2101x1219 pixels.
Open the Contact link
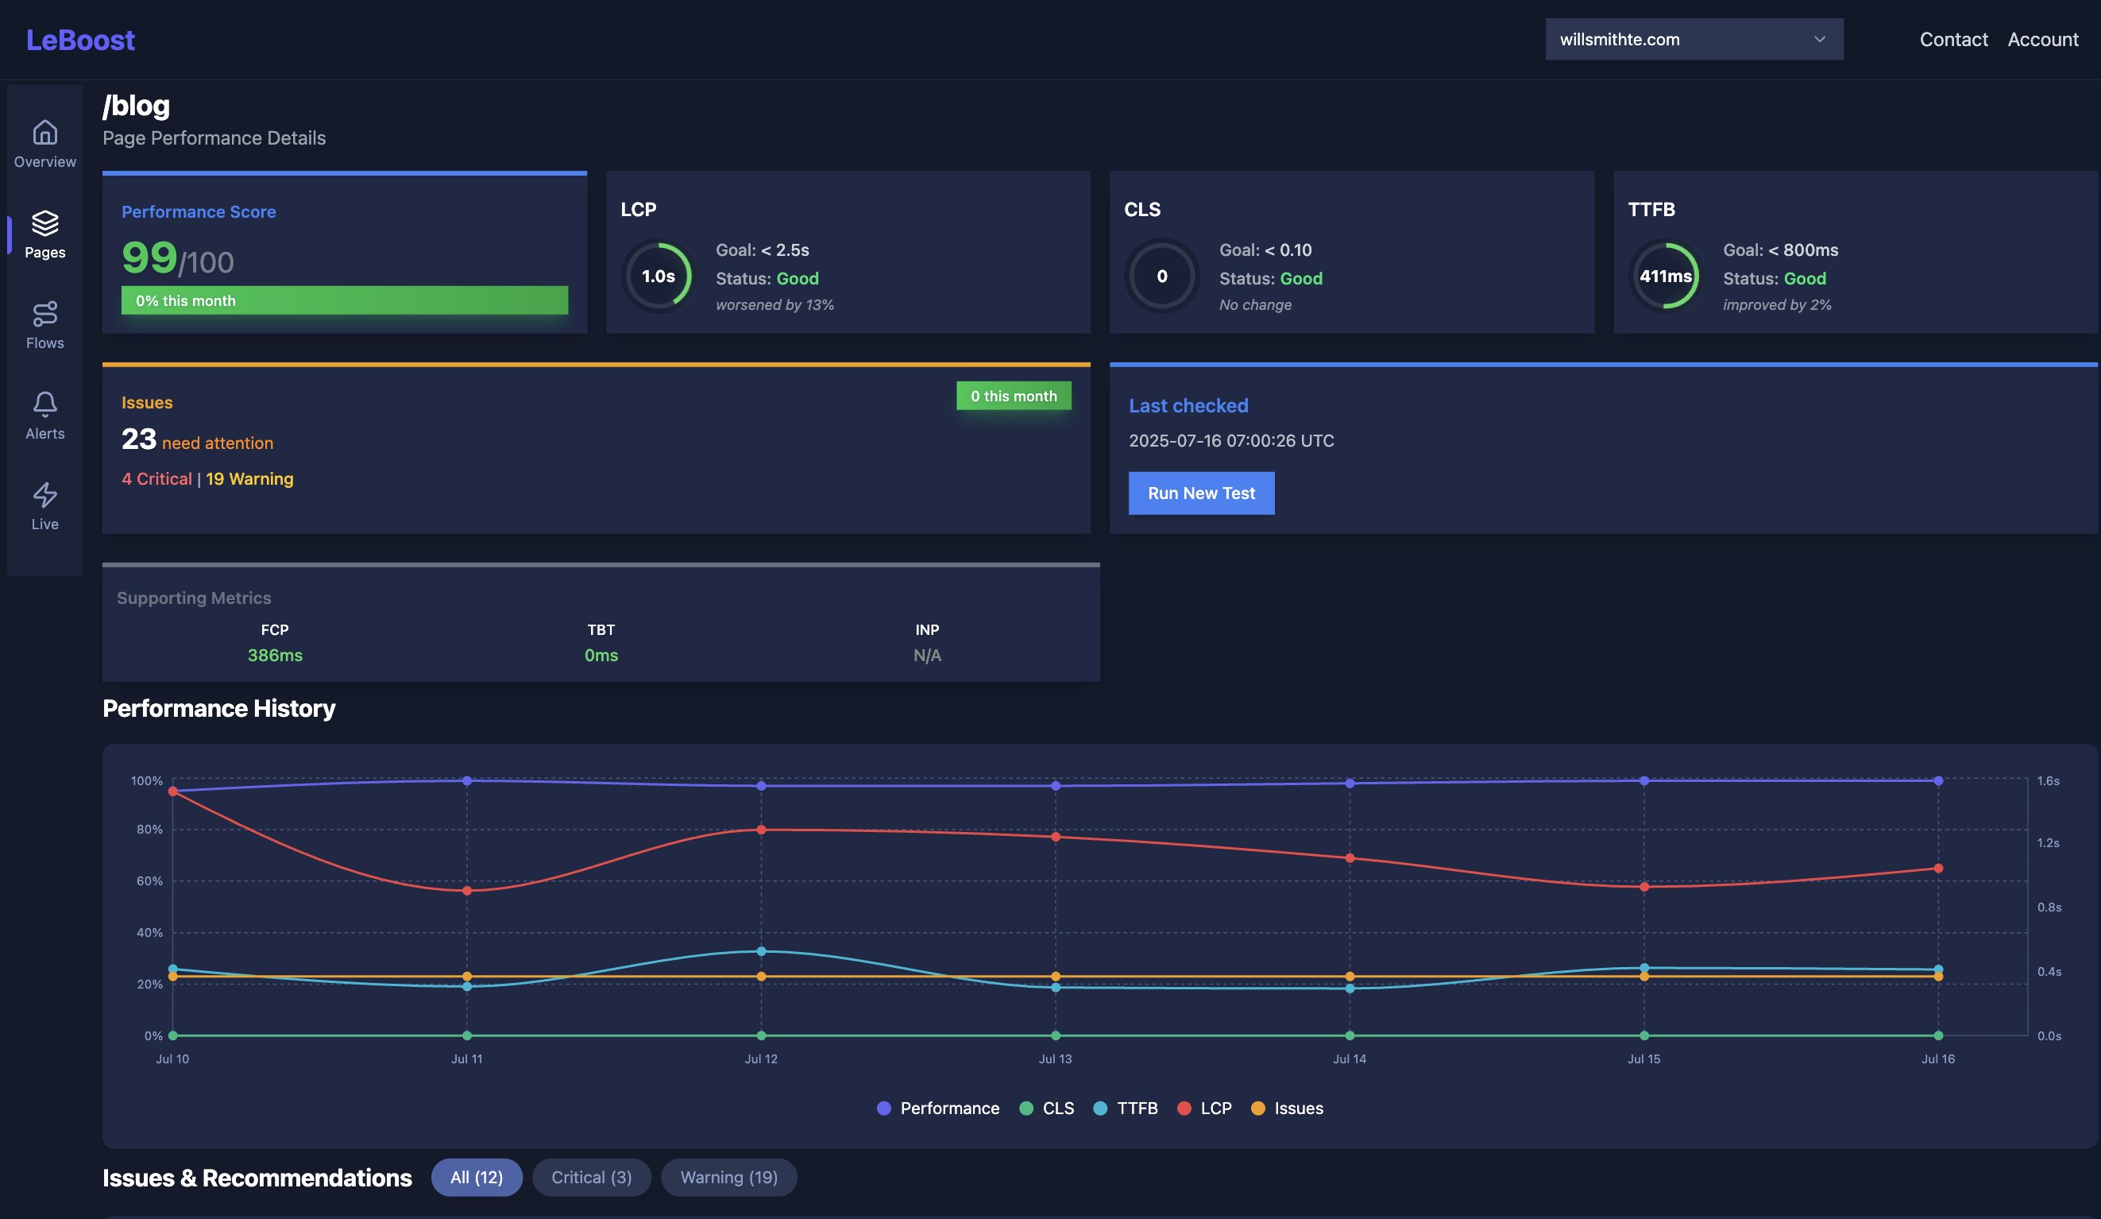click(x=1952, y=39)
